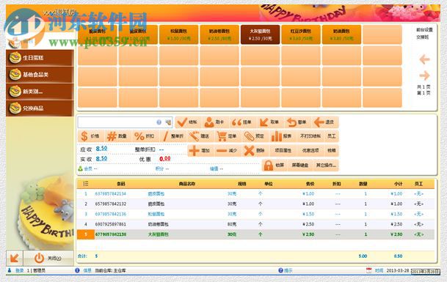Hold the order with 挂单 quote icon
Viewport: 447px width, 282px height.
tap(236, 122)
